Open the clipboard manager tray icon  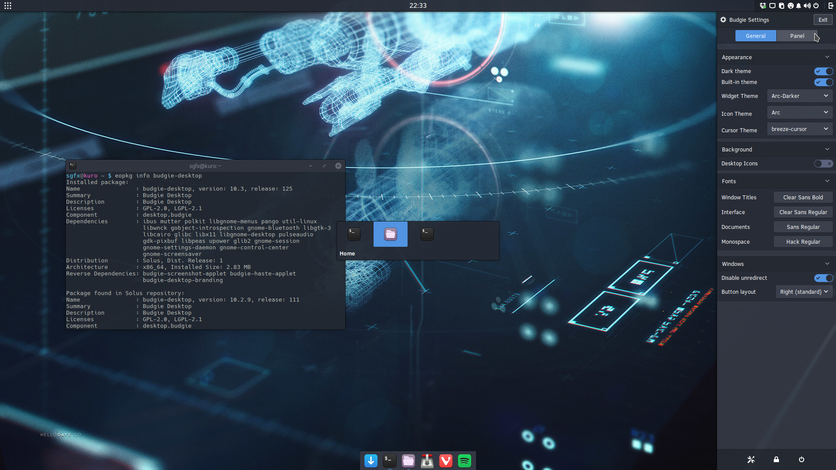pyautogui.click(x=782, y=6)
